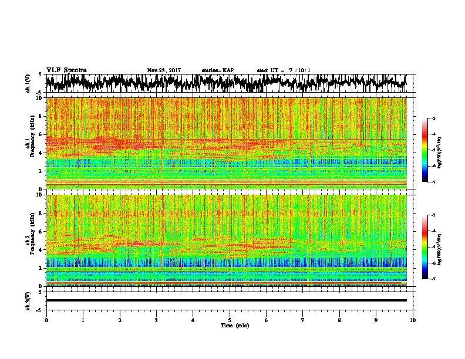Select the "start UT = 7:10:1" text
This screenshot has height=359, width=465.
284,70
